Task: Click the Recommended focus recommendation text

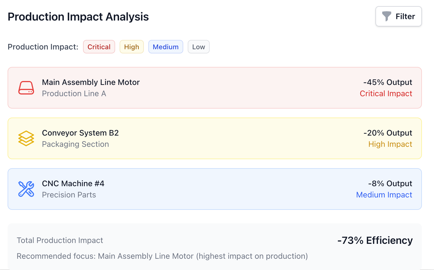Action: (162, 256)
